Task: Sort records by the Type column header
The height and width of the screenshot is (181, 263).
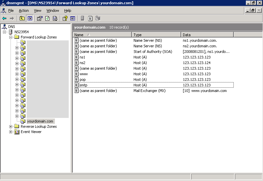Action: pos(156,35)
